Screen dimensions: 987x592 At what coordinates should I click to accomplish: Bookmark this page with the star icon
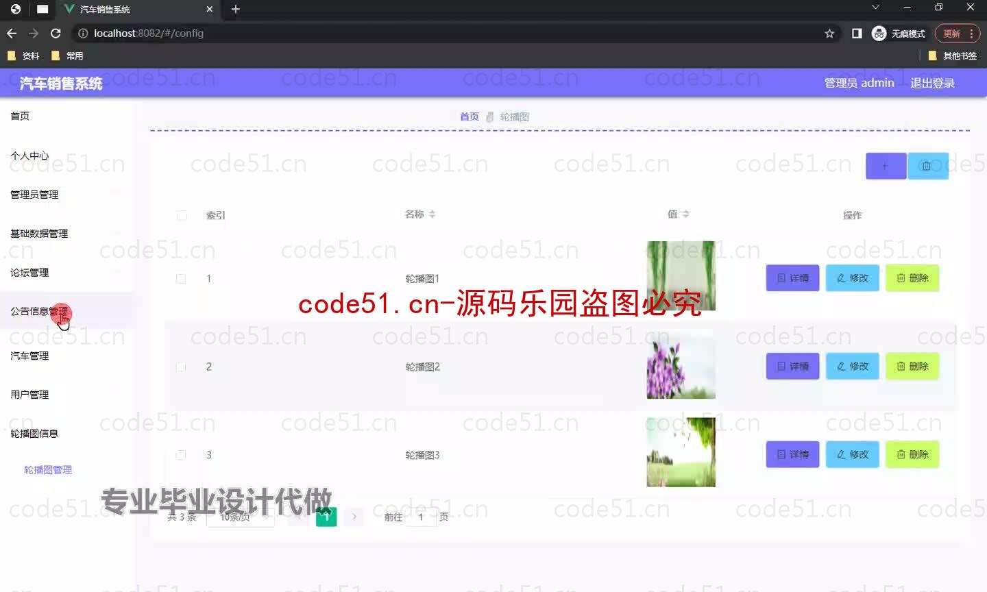click(x=829, y=33)
